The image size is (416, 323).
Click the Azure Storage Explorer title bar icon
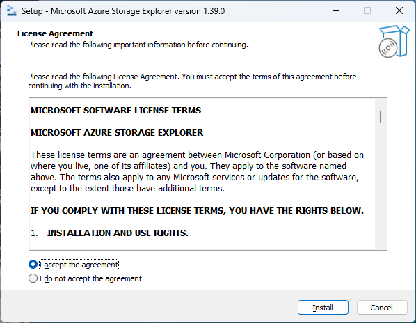11,11
